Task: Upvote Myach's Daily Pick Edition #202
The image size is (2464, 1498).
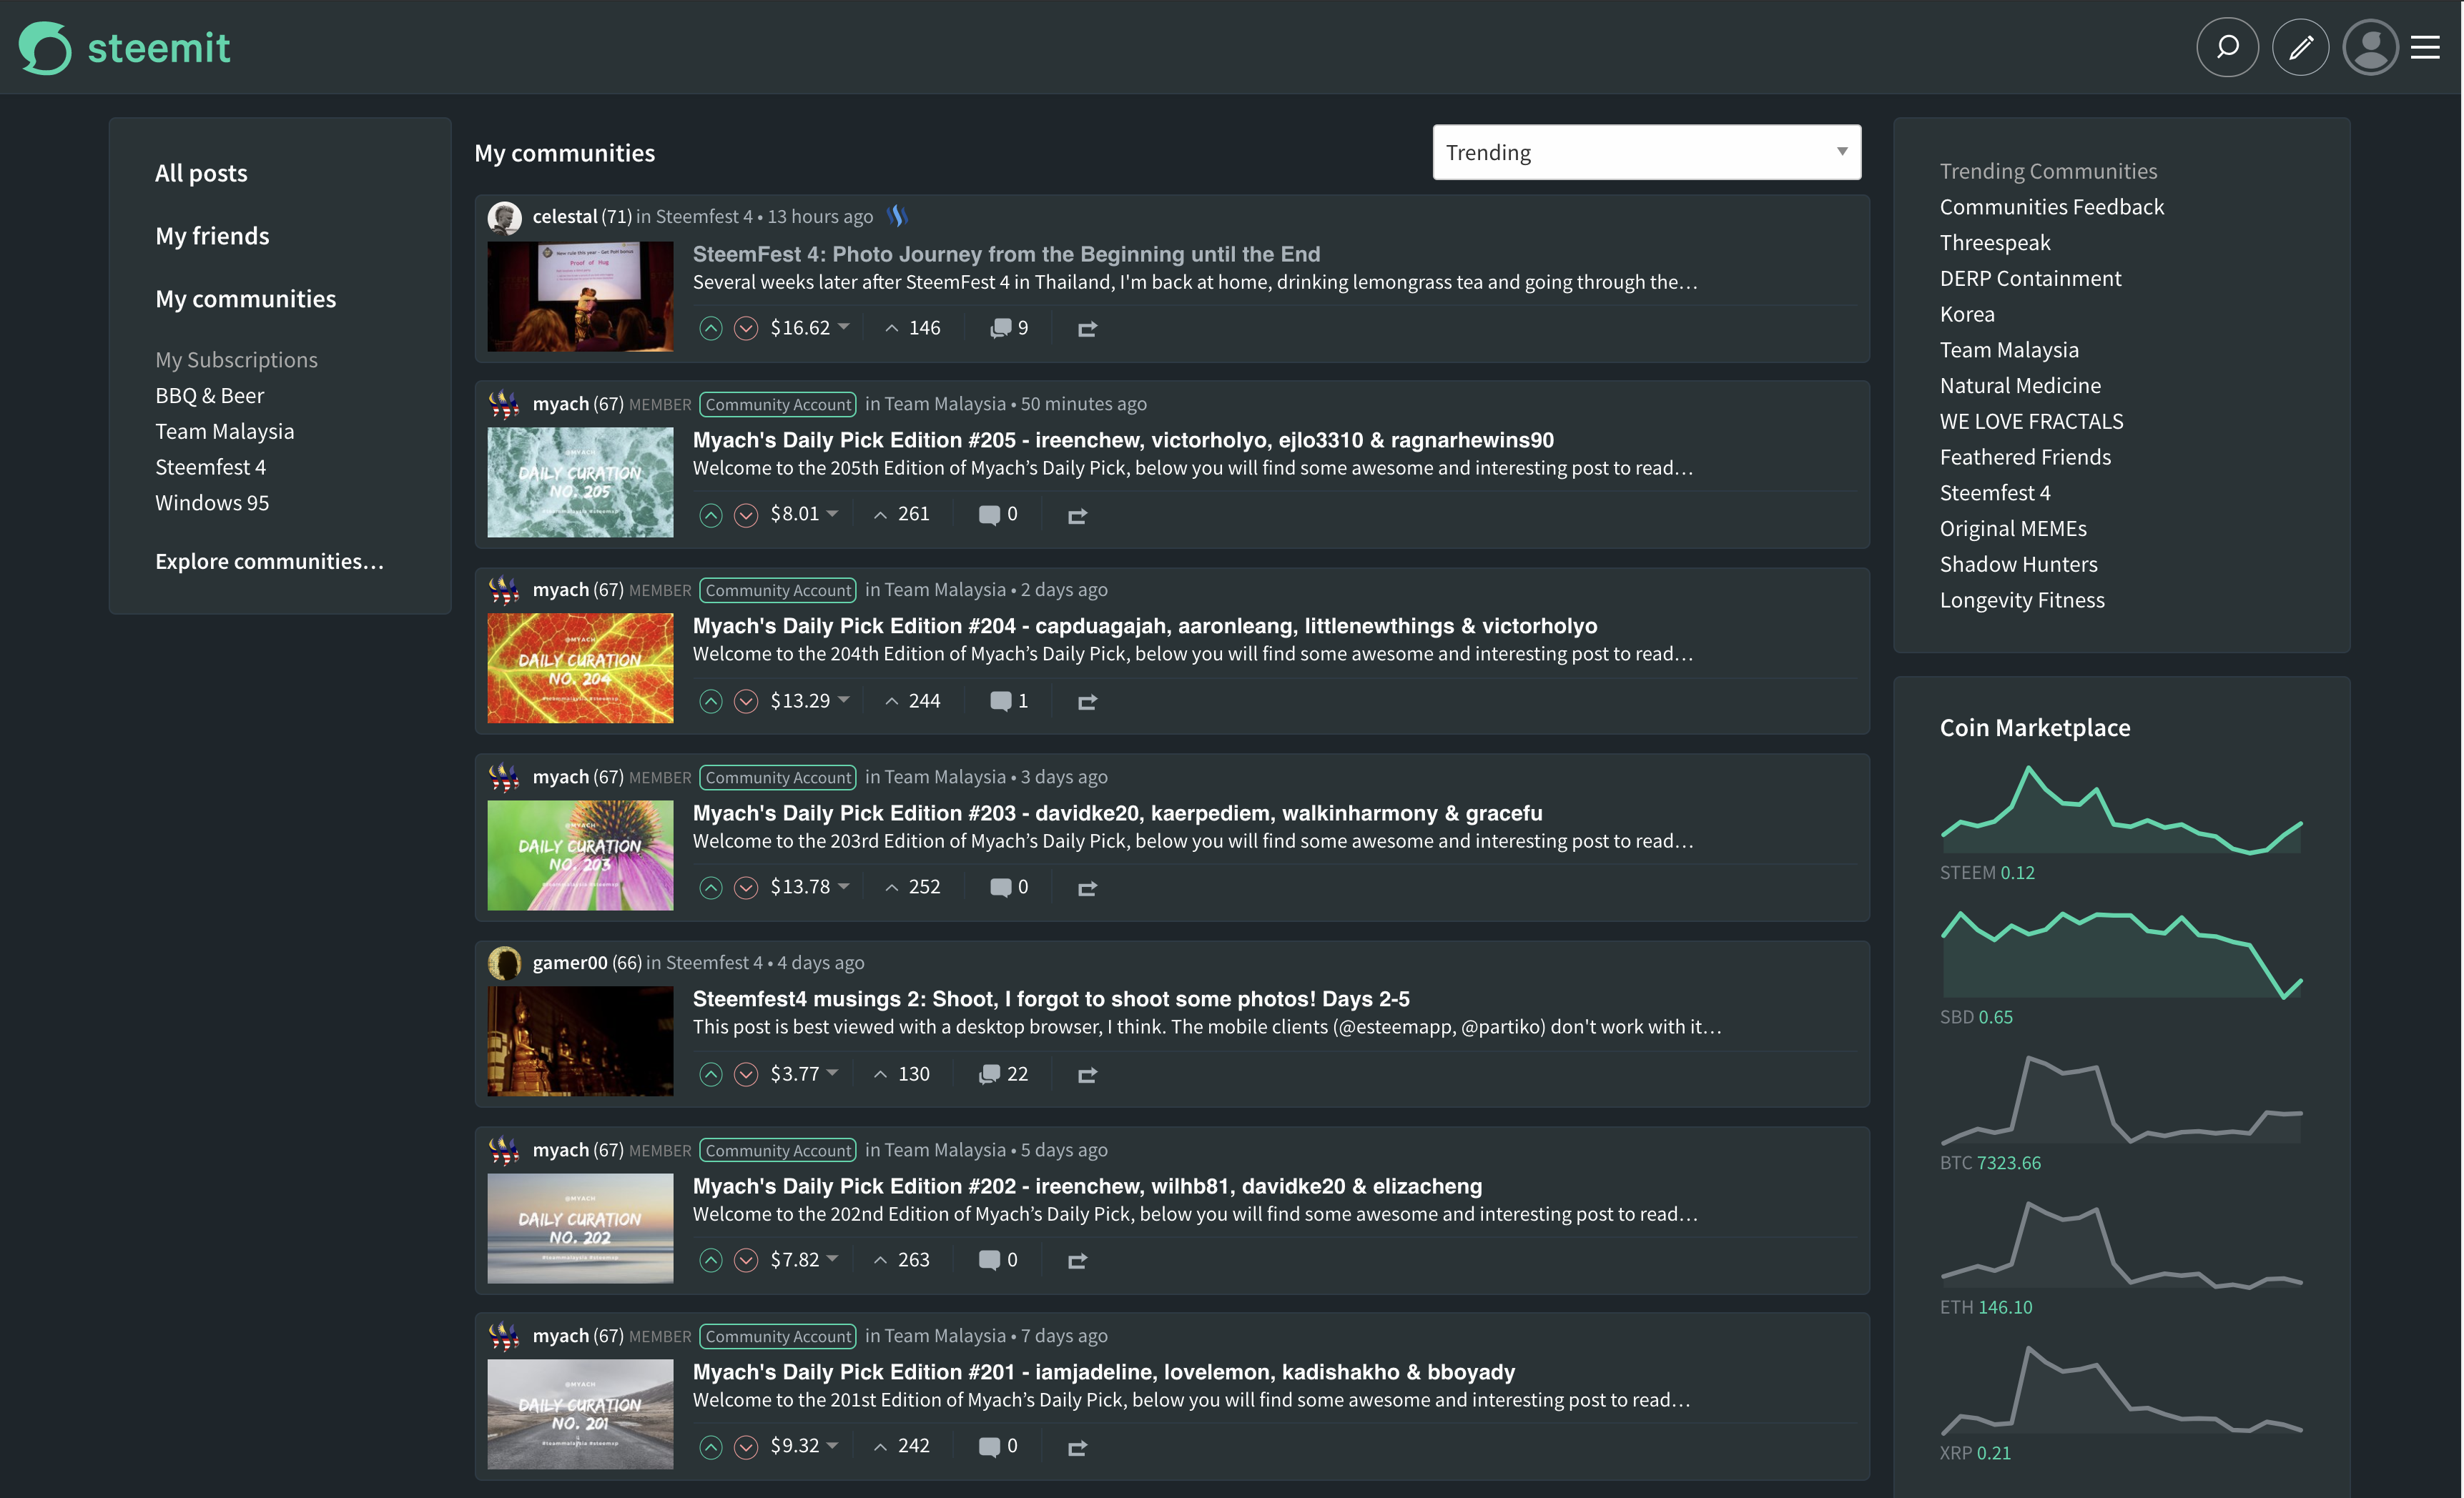Action: [710, 1260]
